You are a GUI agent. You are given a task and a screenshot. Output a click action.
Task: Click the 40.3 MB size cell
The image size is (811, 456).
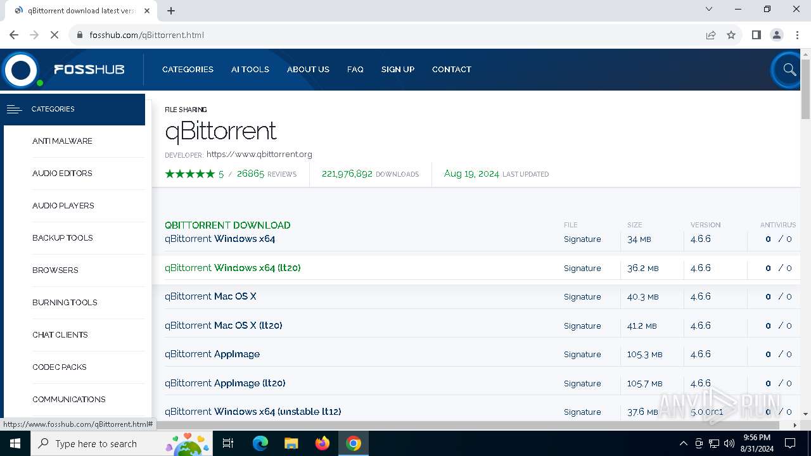click(643, 297)
